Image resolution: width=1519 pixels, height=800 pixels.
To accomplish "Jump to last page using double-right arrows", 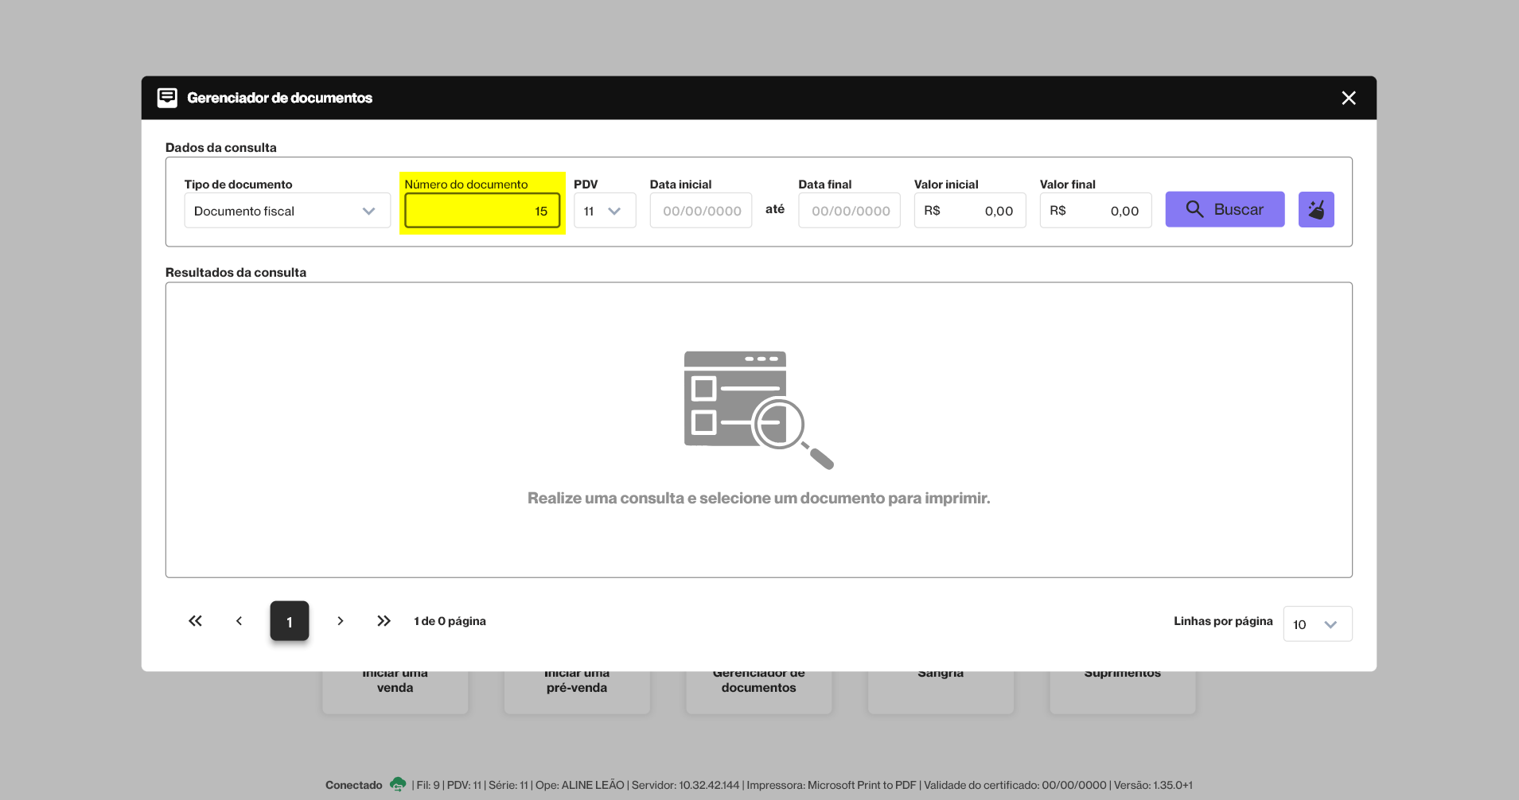I will tap(384, 621).
